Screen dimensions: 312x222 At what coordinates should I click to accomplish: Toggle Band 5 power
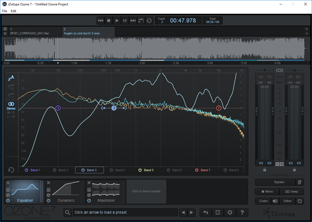click(x=140, y=170)
